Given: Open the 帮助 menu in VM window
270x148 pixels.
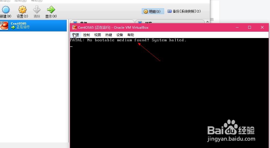Looking at the screenshot, I should pos(131,35).
